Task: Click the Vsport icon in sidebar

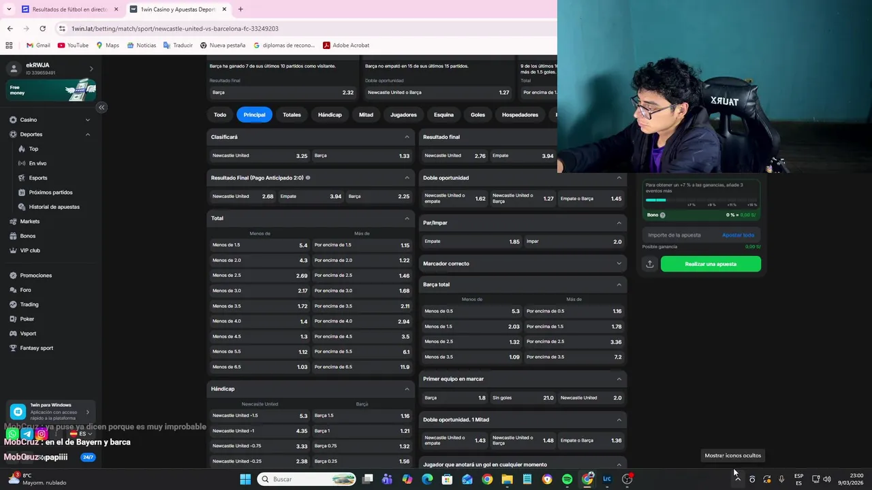Action: tap(13, 333)
